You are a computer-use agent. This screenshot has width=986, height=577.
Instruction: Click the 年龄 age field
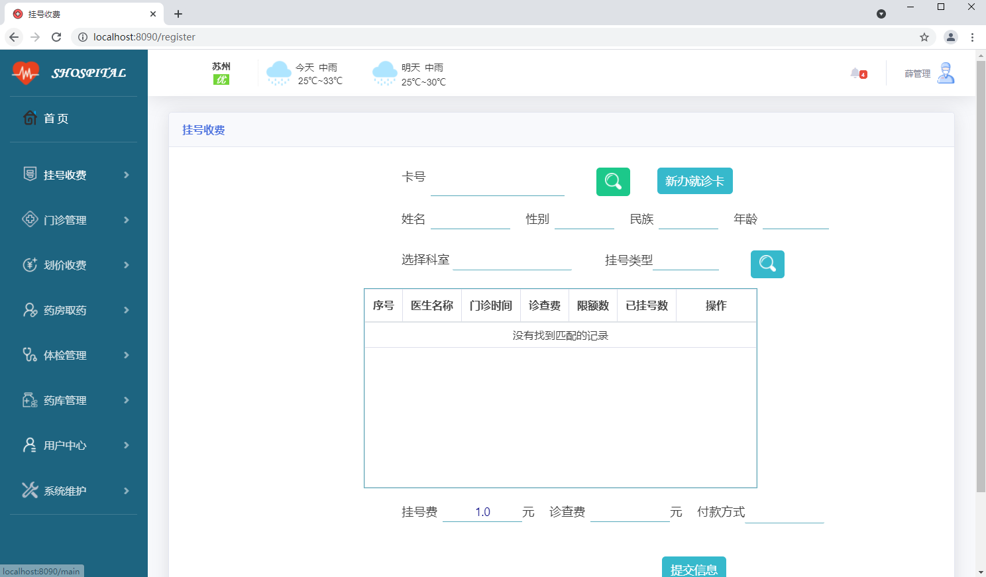point(796,219)
